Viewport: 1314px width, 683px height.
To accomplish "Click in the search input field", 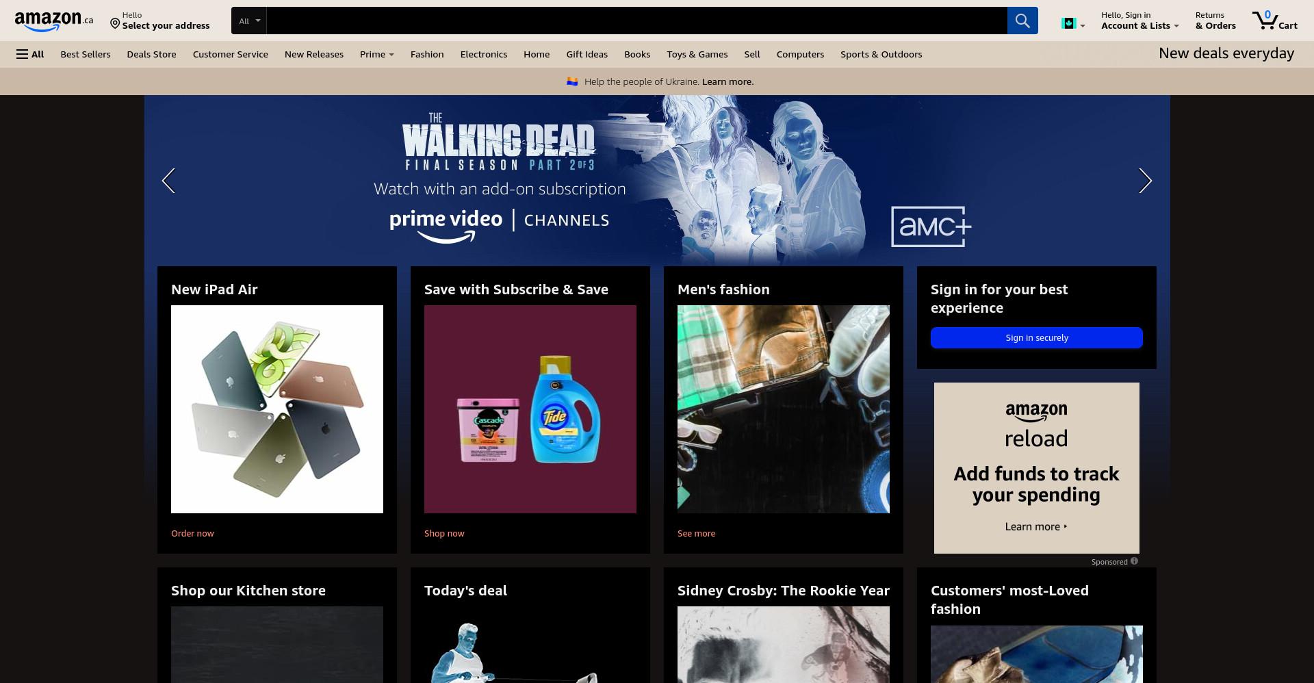I will [x=636, y=21].
